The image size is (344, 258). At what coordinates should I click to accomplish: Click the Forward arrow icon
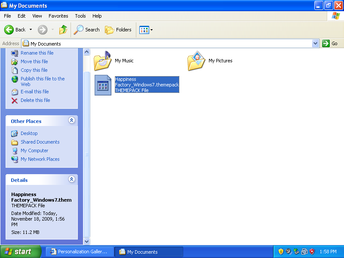coord(43,30)
